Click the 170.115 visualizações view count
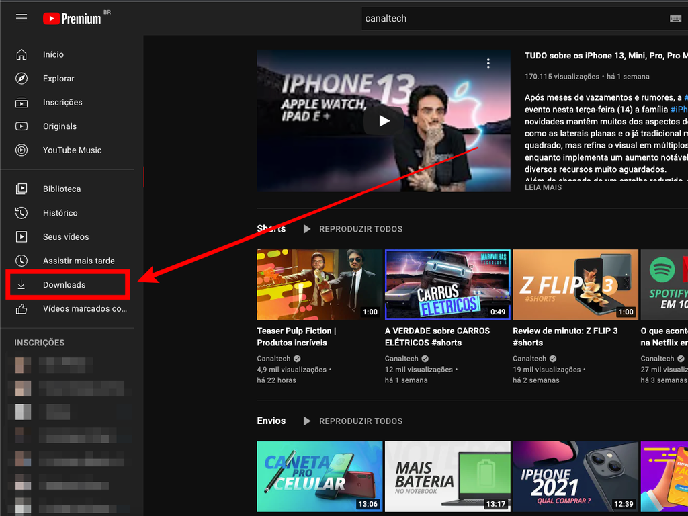Screen dimensions: 688x516 562,77
